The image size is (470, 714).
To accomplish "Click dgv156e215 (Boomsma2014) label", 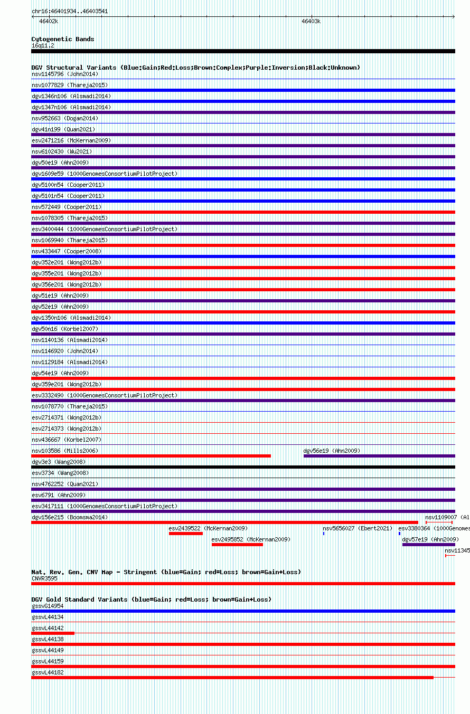I will pos(70,517).
